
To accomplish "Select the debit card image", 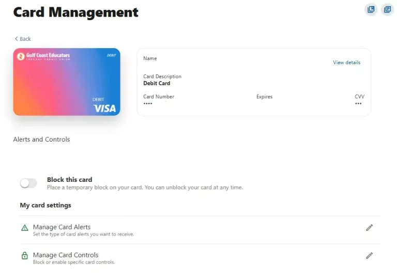I will [x=67, y=82].
